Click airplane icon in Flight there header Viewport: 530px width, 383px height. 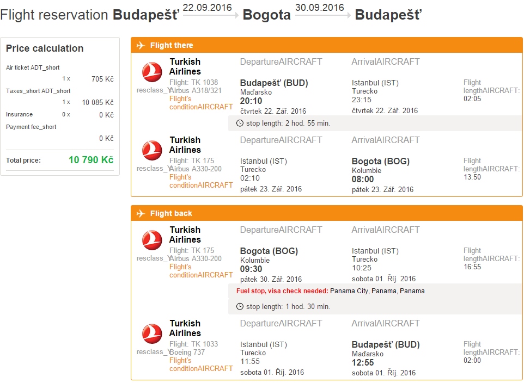[x=141, y=45]
